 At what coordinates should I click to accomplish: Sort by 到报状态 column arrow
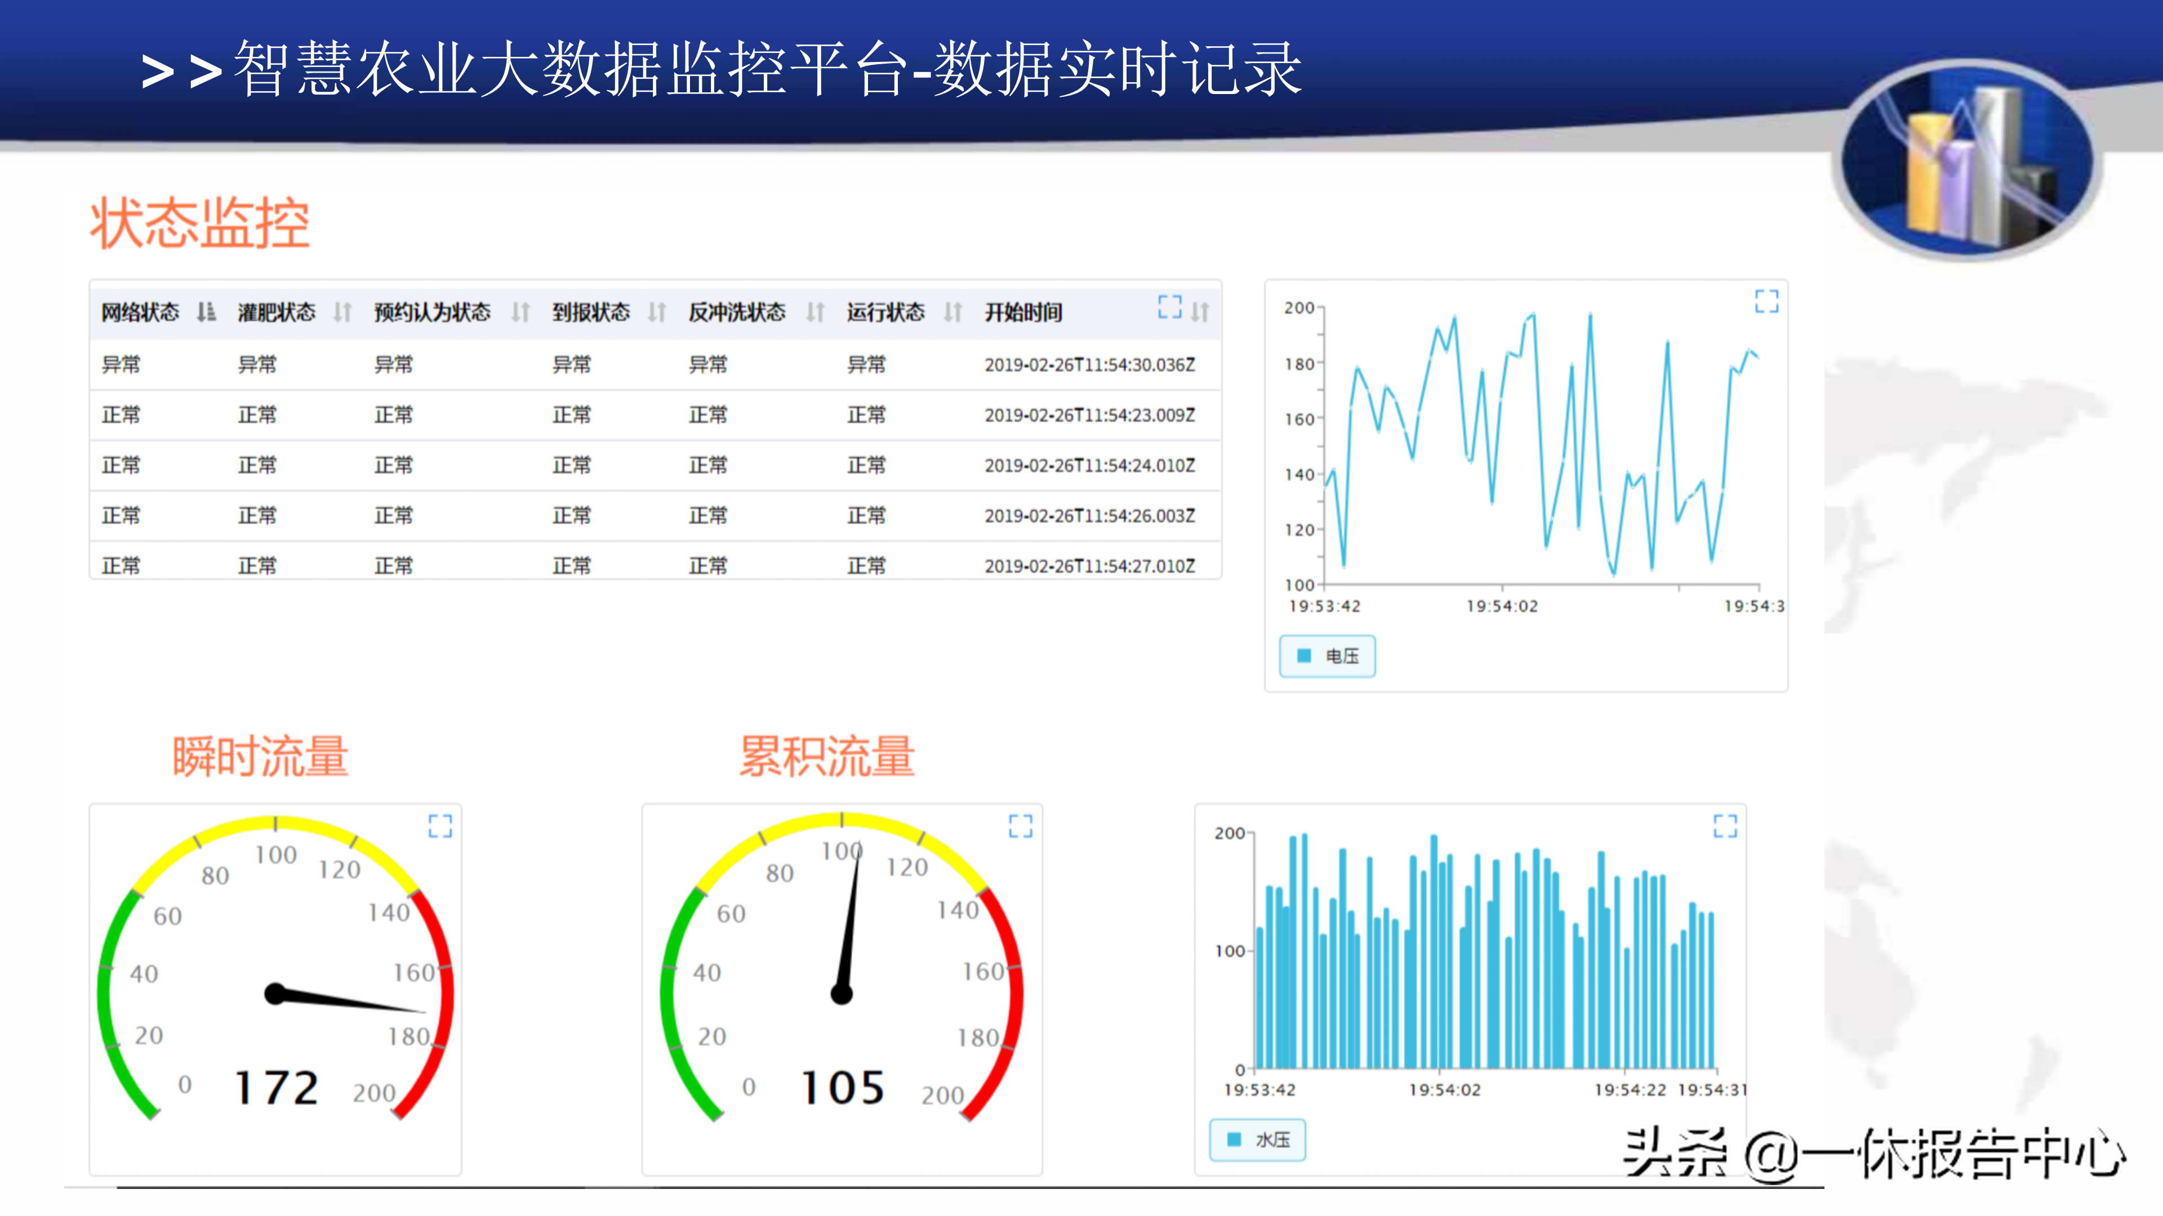657,312
